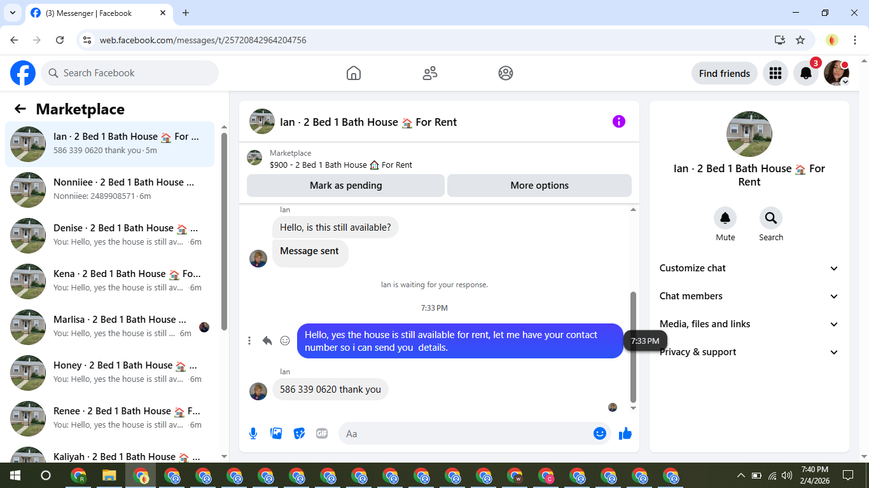Open the Groups icon in top navigation

506,73
